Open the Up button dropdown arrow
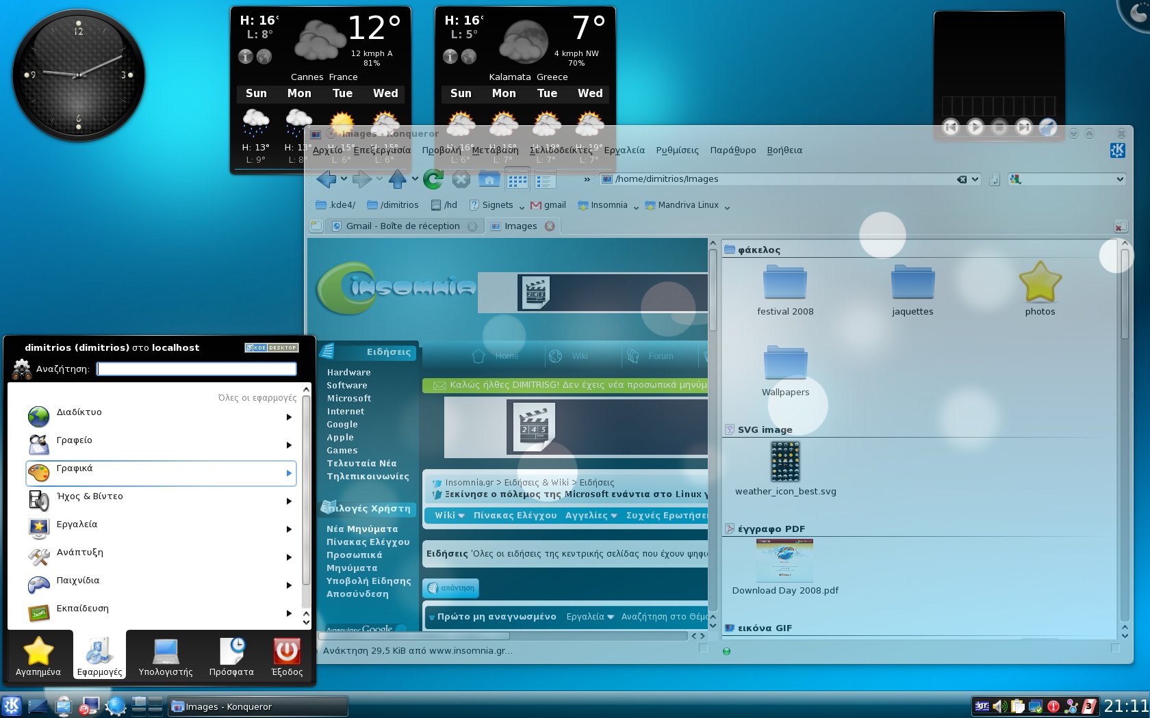 (415, 179)
